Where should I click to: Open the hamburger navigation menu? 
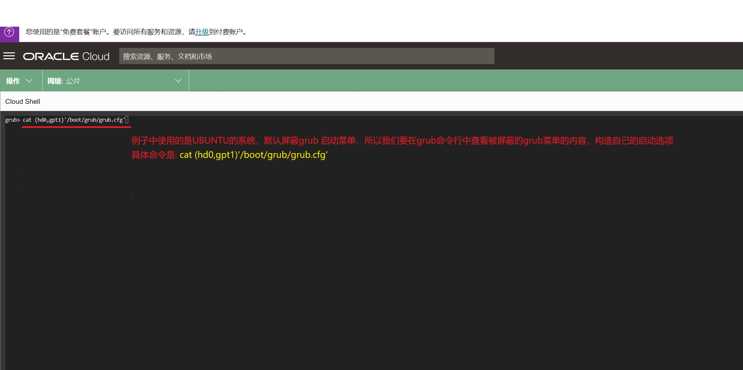[9, 56]
